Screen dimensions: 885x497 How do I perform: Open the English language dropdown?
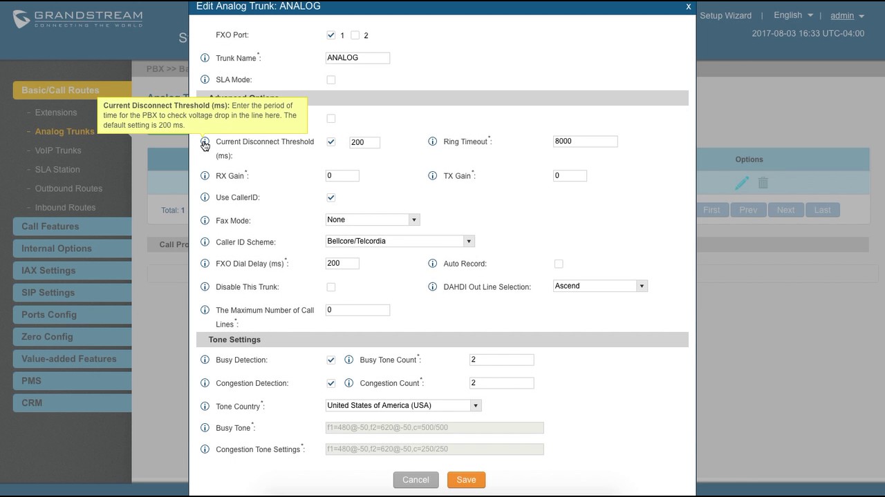tap(793, 15)
